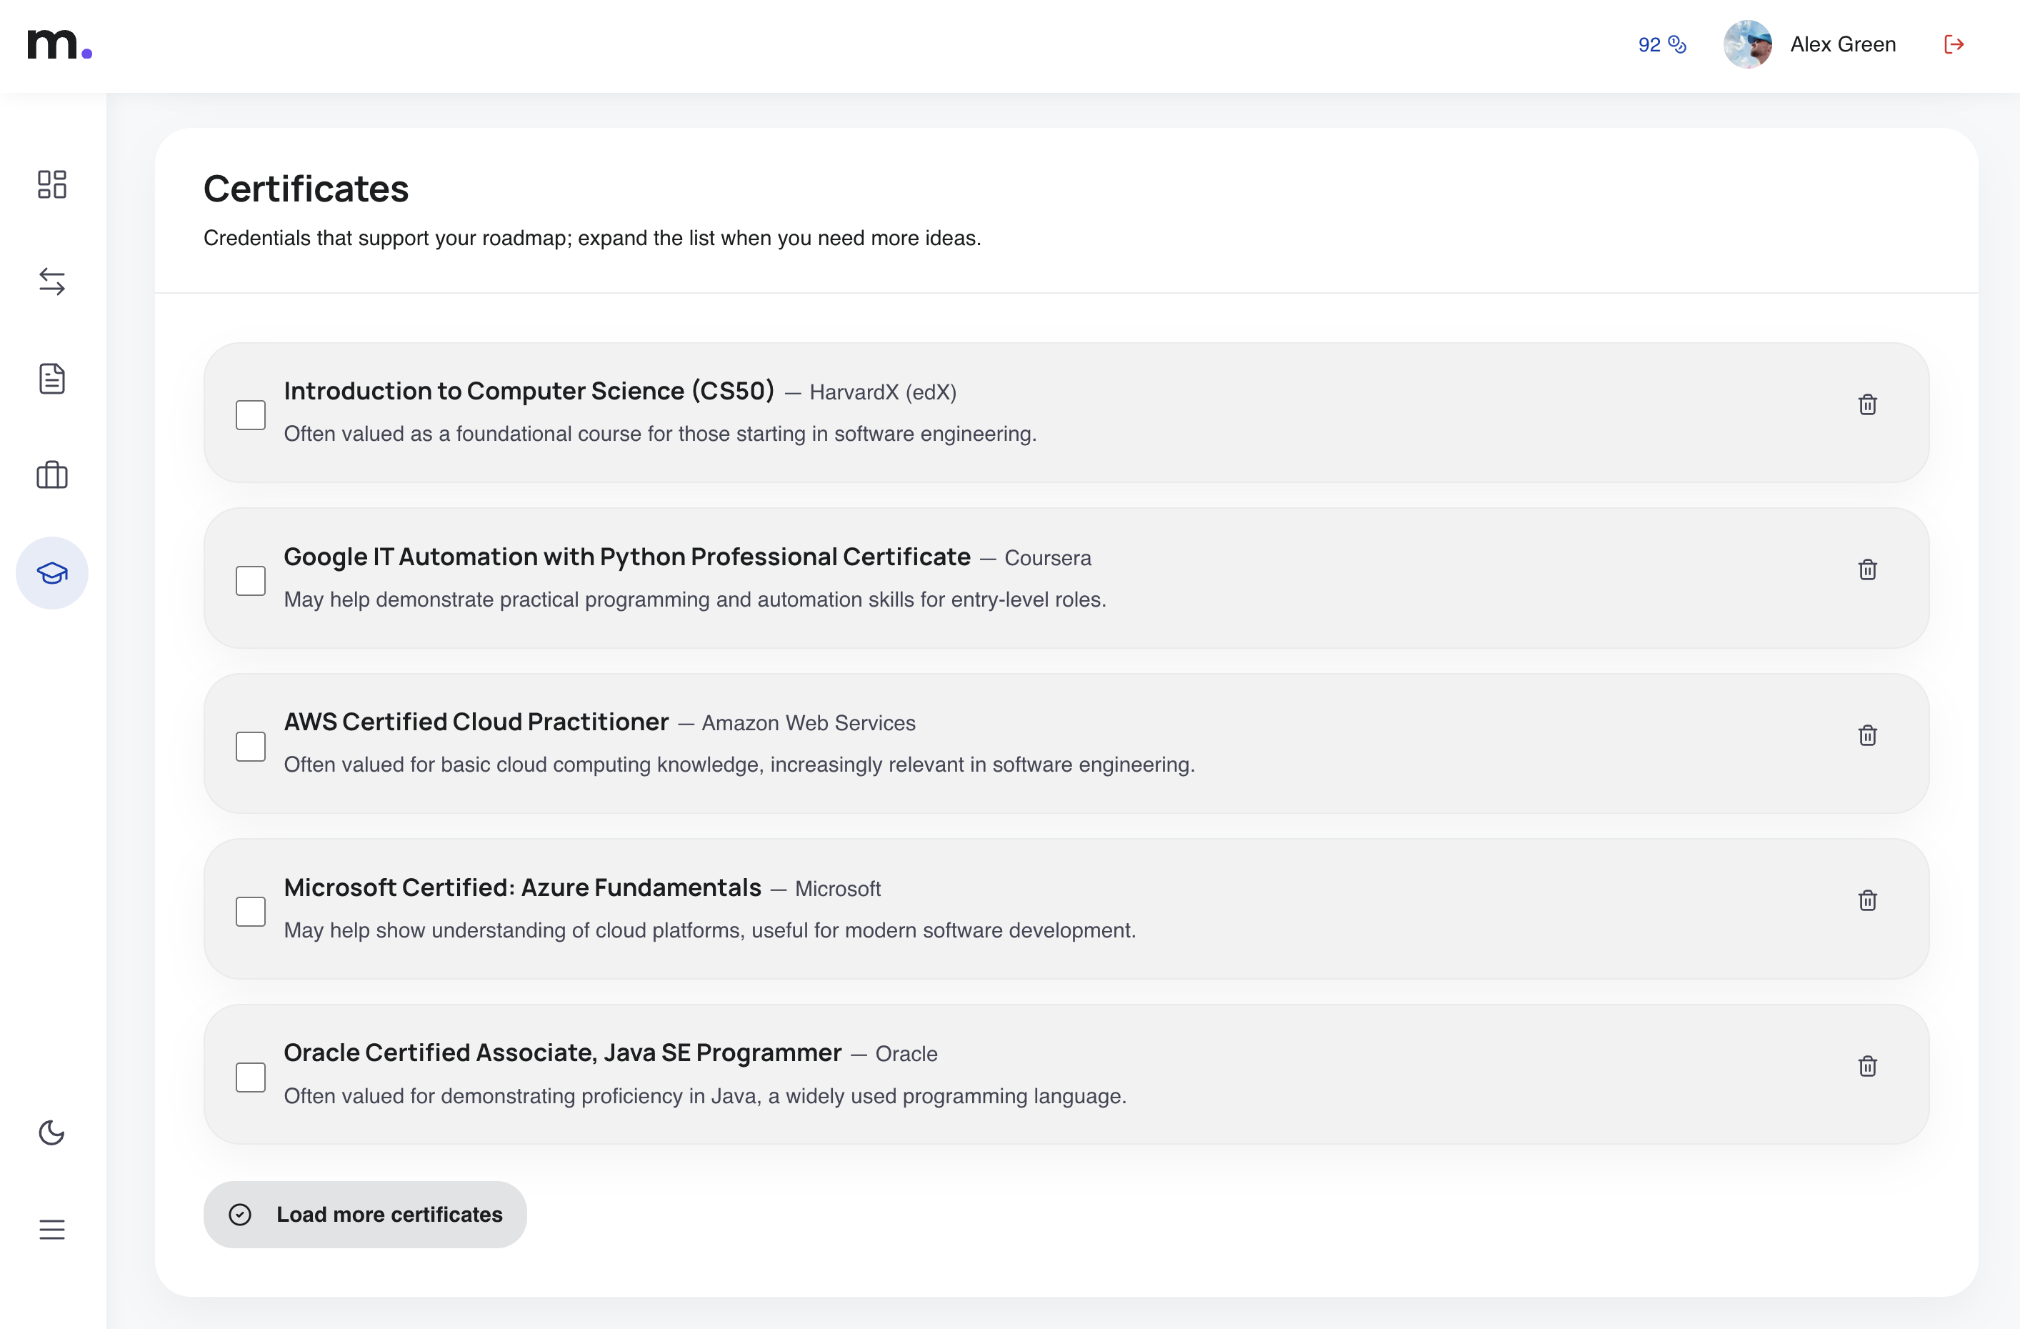Delete the Microsoft Azure Fundamentals certificate
This screenshot has height=1329, width=2020.
[1867, 900]
